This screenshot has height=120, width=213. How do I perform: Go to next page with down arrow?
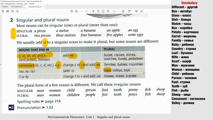[77, 11]
